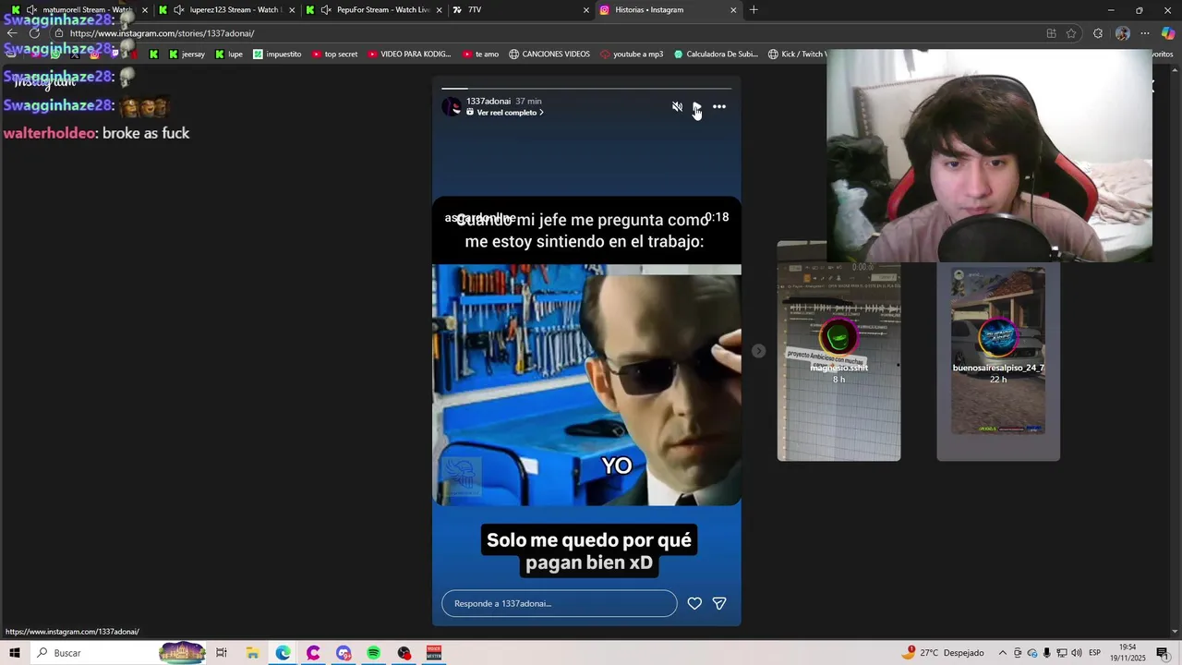Switch to the 7TV tab

(x=523, y=9)
